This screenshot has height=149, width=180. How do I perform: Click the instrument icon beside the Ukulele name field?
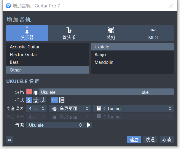click(36, 92)
